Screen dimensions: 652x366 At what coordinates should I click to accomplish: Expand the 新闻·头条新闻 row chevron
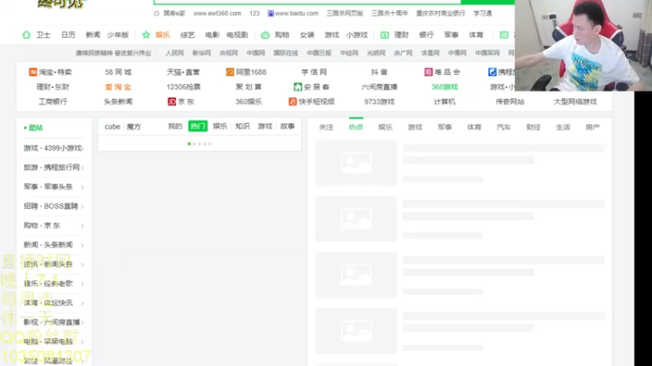point(82,246)
